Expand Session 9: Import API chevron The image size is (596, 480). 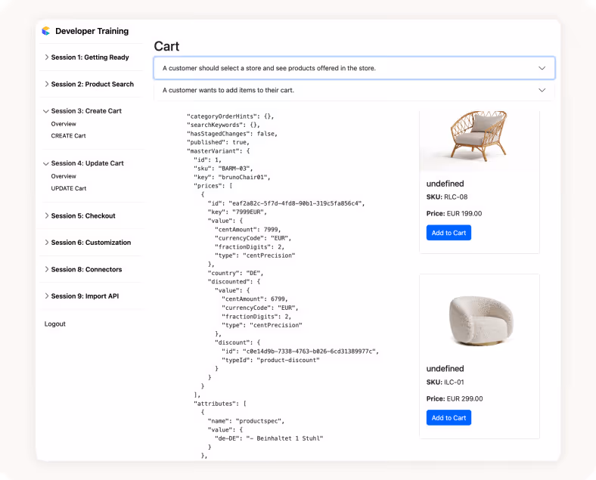[x=46, y=296]
